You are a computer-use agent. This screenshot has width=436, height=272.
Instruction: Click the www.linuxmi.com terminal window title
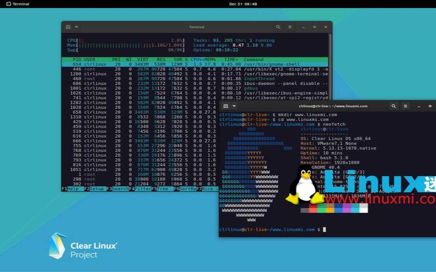[333, 106]
